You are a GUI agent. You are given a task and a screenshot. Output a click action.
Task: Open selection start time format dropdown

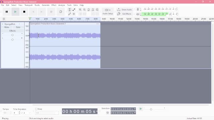tap(135, 109)
